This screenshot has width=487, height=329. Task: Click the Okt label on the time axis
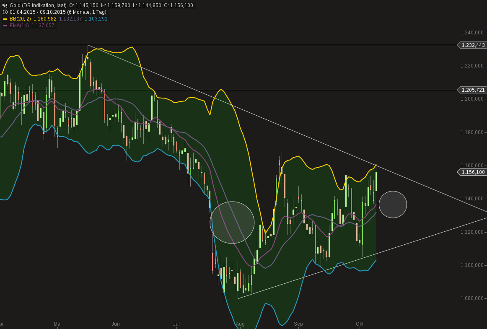[360, 324]
